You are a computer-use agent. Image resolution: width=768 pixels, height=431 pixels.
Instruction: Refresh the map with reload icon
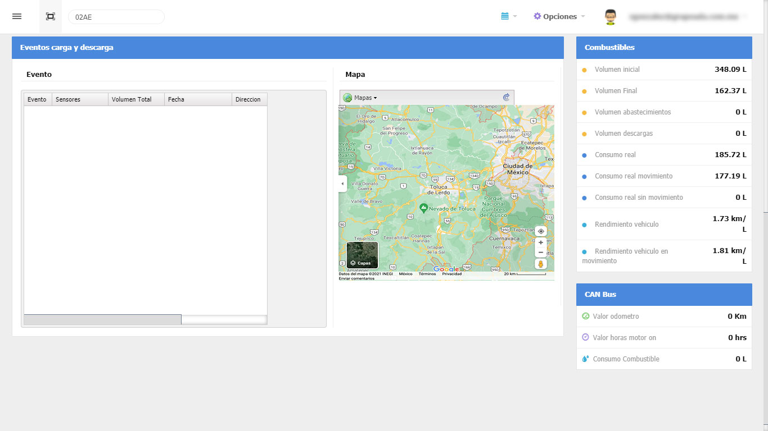[x=506, y=98]
